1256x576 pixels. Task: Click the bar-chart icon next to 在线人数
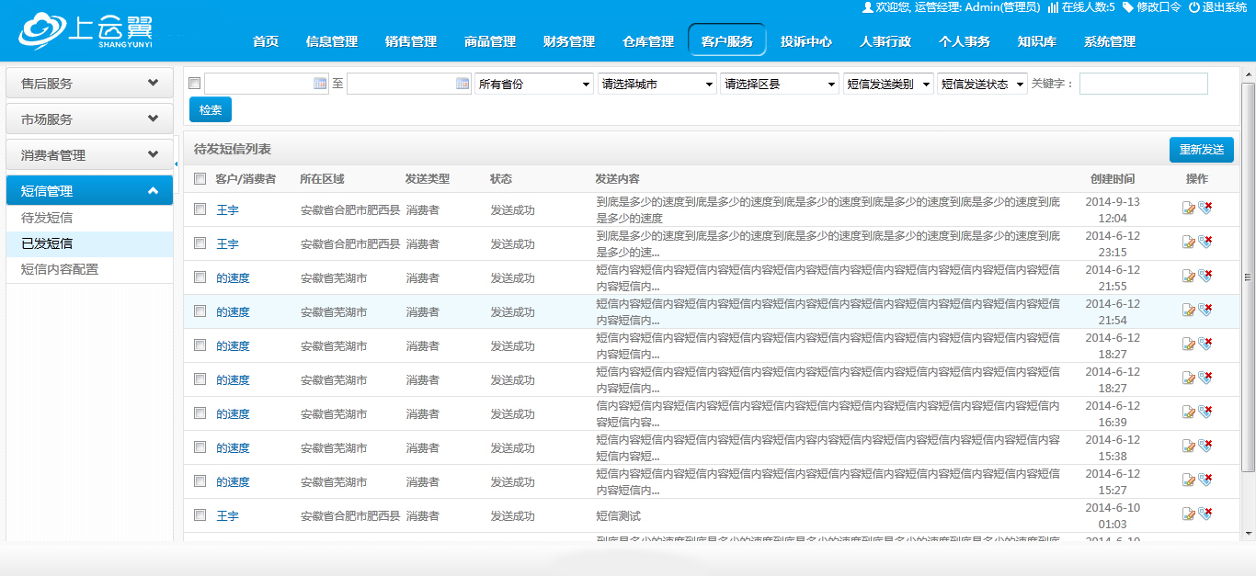(x=1053, y=7)
